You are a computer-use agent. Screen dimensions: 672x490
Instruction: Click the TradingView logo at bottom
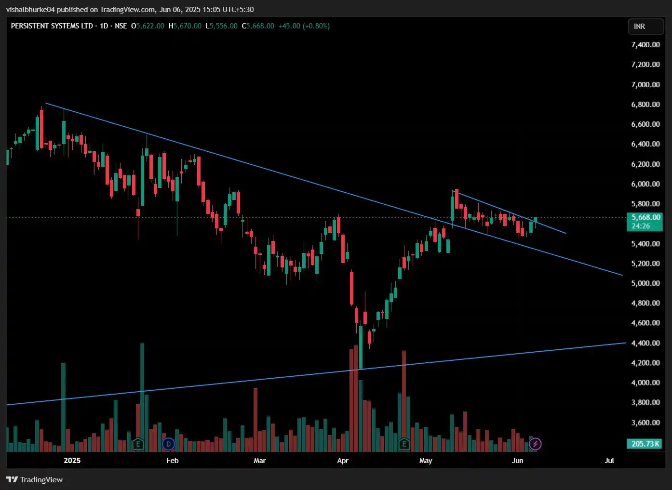pos(35,479)
